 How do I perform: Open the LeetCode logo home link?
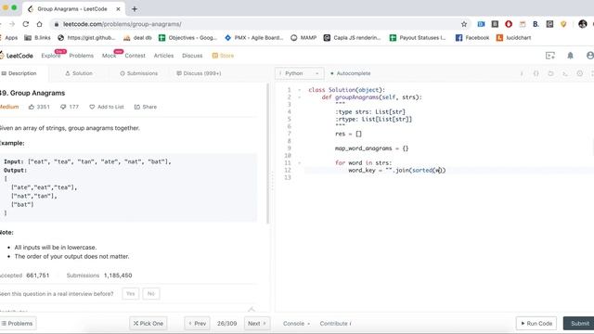(x=17, y=56)
